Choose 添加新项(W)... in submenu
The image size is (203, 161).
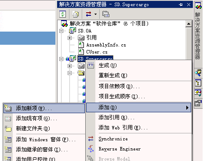tap(44, 108)
